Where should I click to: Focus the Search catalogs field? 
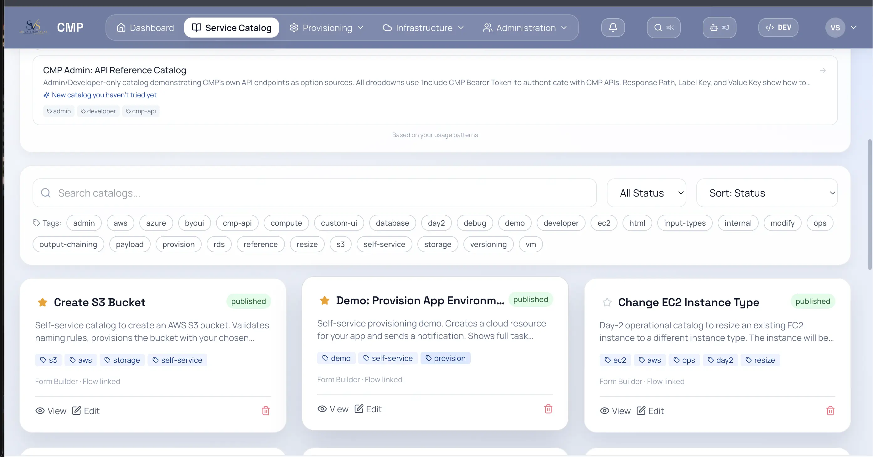click(x=314, y=193)
